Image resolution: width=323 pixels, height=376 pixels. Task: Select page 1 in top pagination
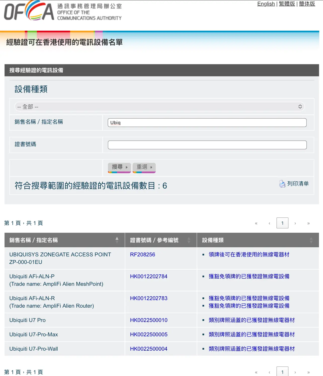click(282, 223)
